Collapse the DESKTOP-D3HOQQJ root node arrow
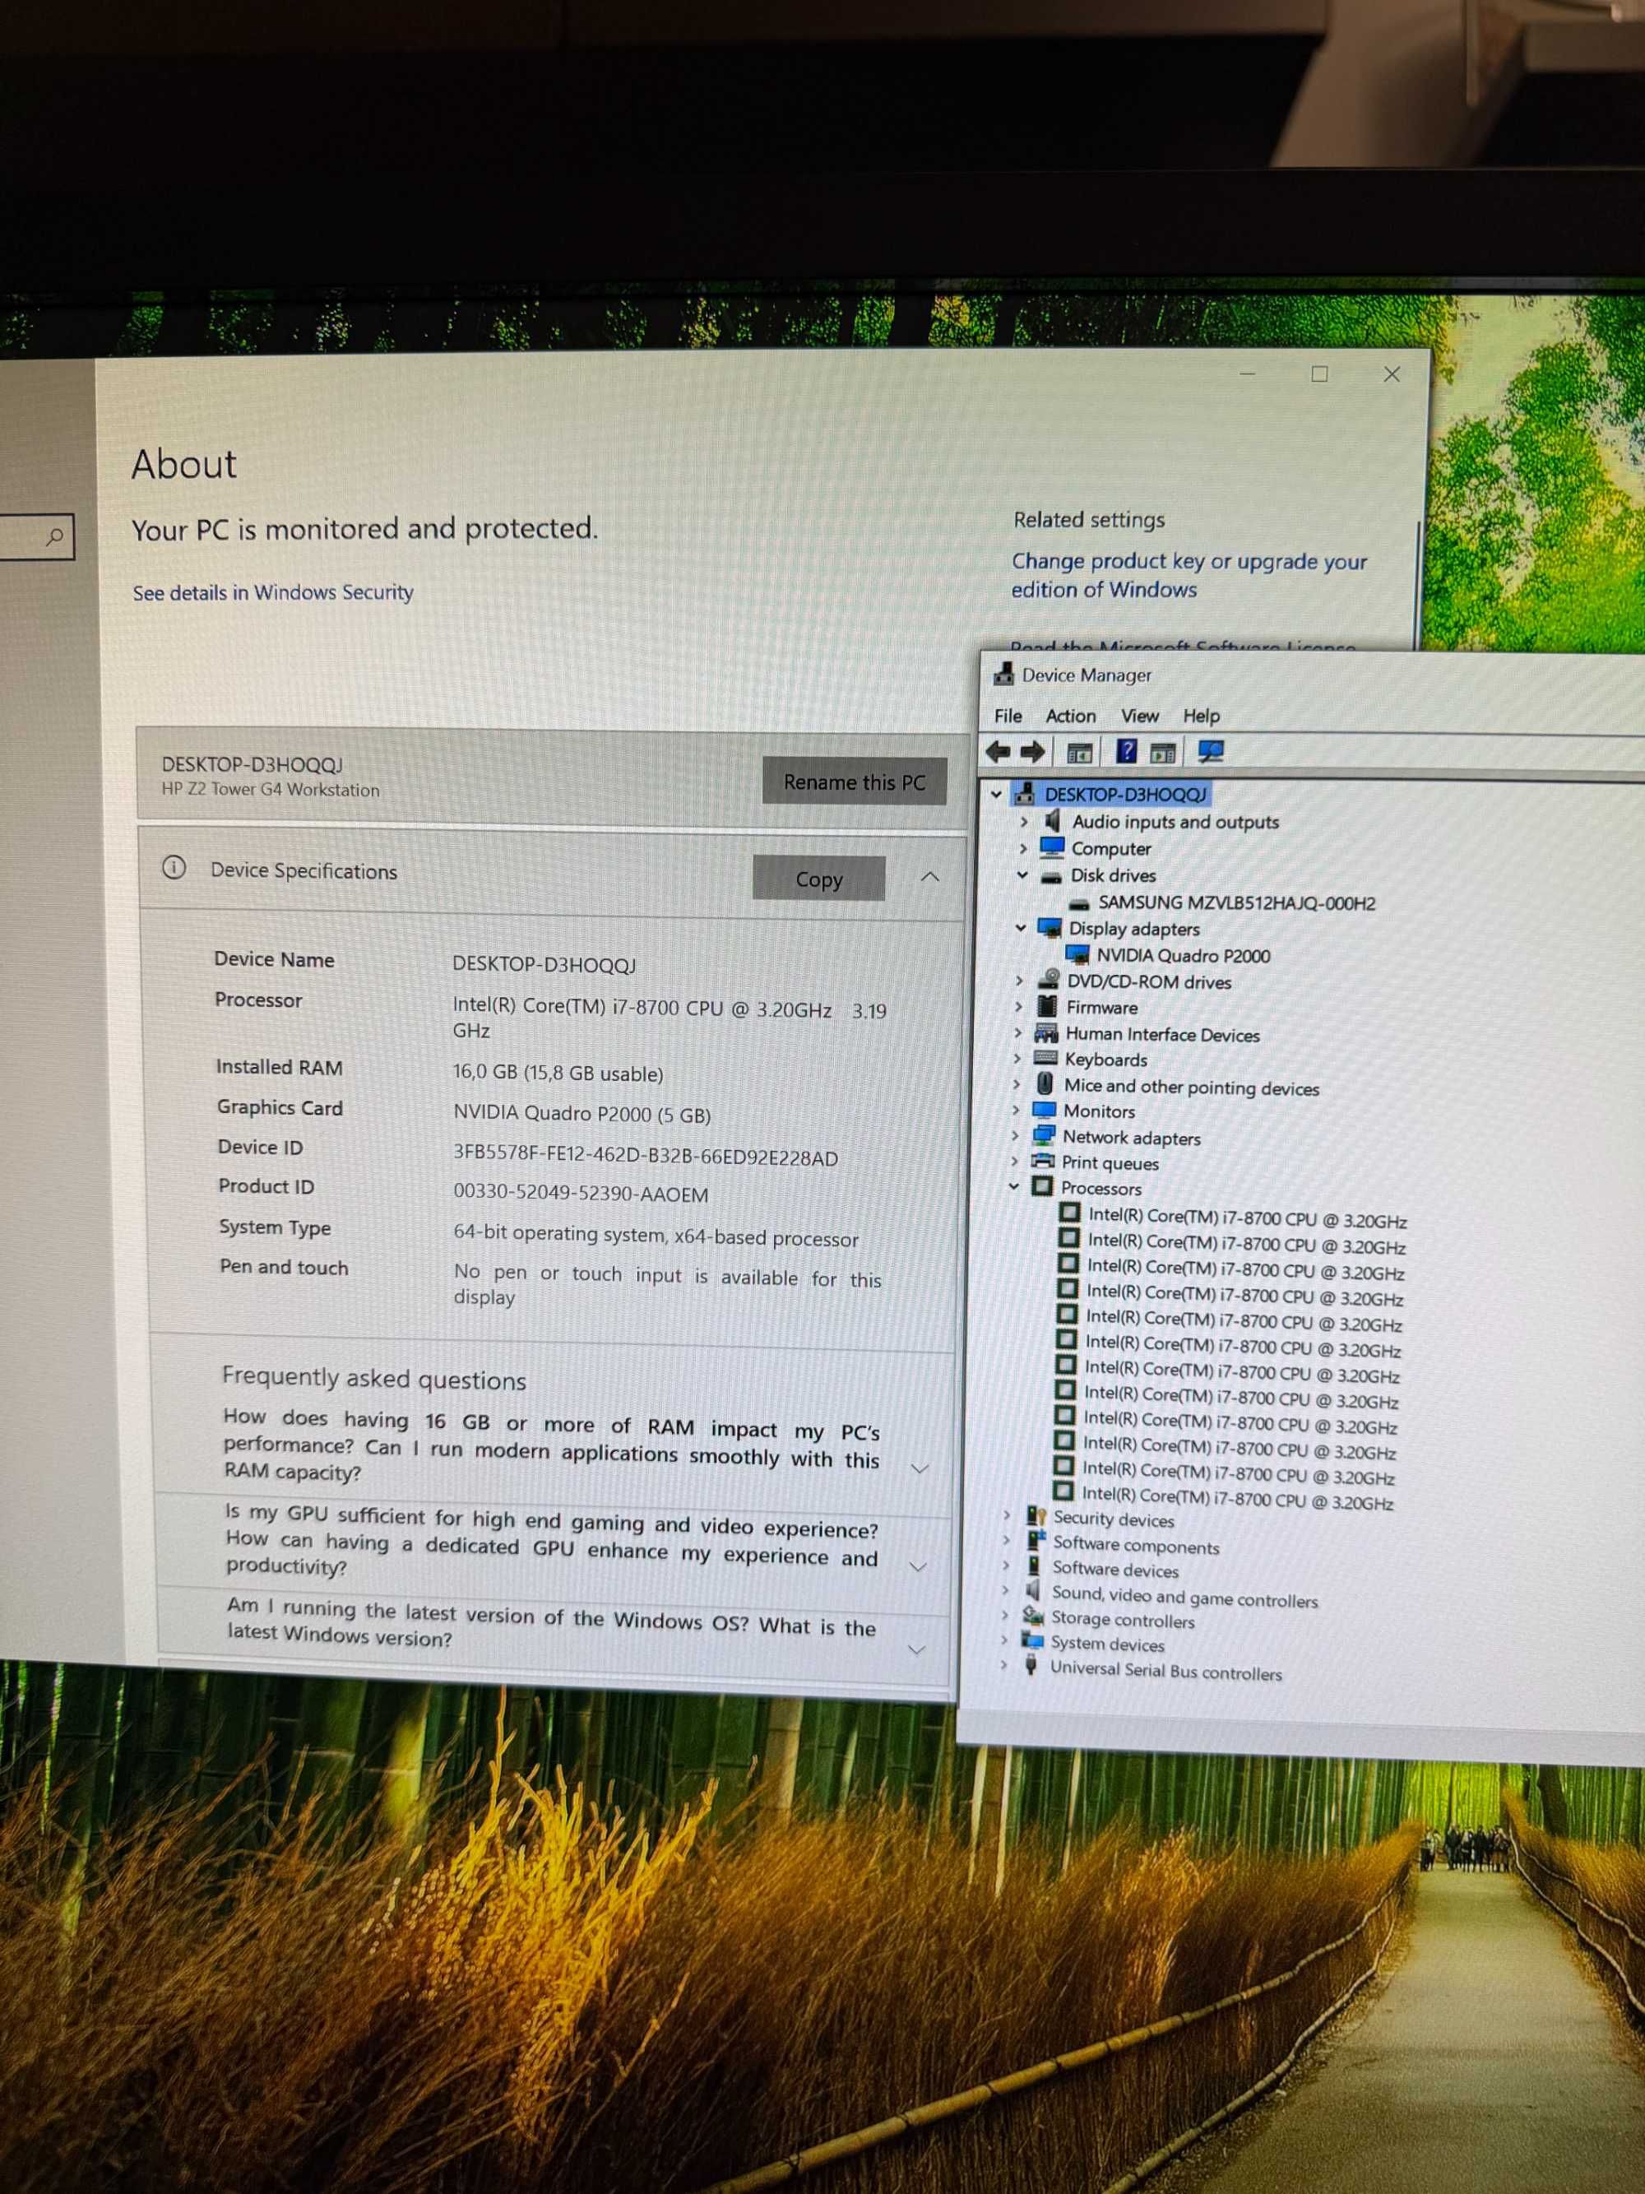This screenshot has height=2194, width=1645. click(997, 795)
